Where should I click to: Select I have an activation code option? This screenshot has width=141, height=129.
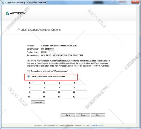point(29,76)
